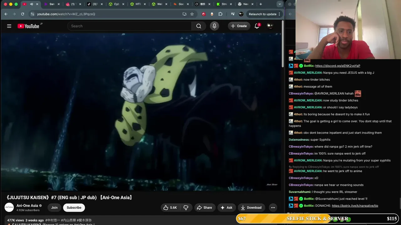This screenshot has height=225, width=401.
Task: Click the Selfie Stick & Server goal bar
Action: pos(317,219)
